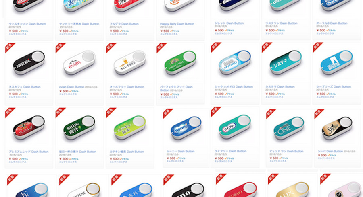Click the red ribbon badge on Sheba card
The image size is (363, 197).
[x=319, y=114]
